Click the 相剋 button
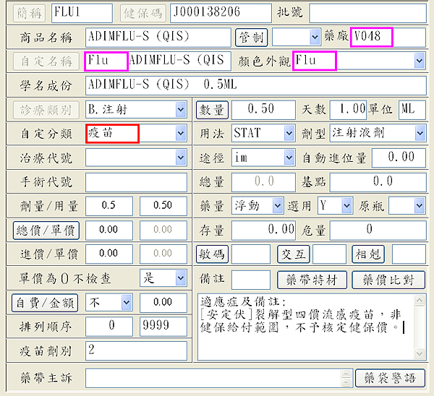This screenshot has width=434, height=396. [x=369, y=254]
